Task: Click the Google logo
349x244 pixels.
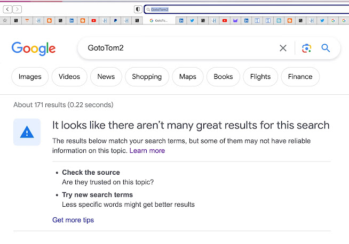Action: pos(34,48)
